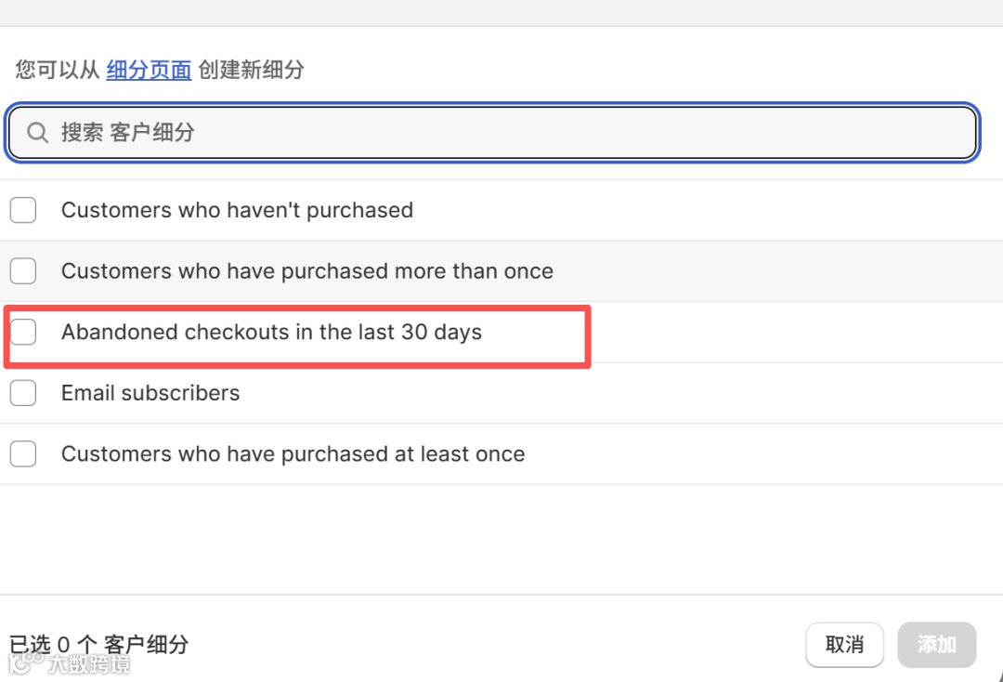Screen dimensions: 1003x682
Task: Click the "Customers who haven't purchased" label
Action: click(237, 210)
